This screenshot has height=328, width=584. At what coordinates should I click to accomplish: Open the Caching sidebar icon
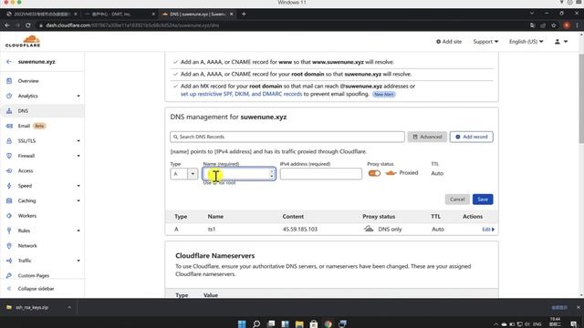(x=9, y=200)
